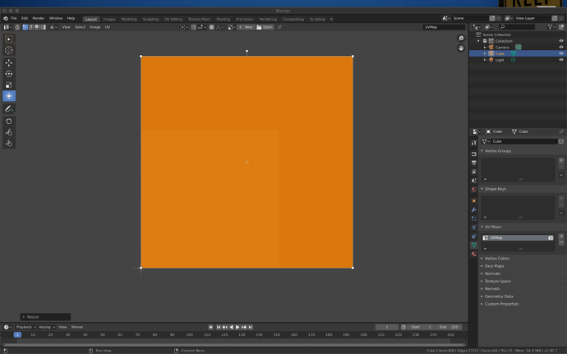Select the Rotate tool in toolbar
Screen dimensions: 567x354
pos(9,74)
